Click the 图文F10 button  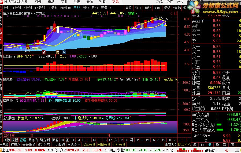click(170, 144)
